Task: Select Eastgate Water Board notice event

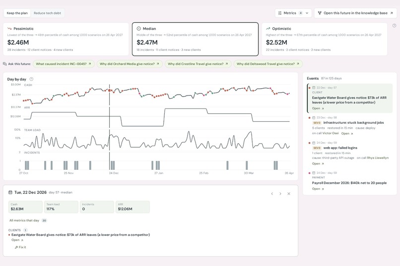Action: point(350,98)
